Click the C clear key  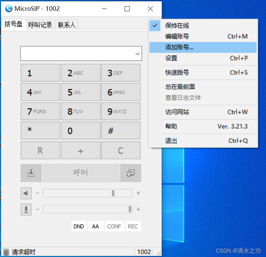click(121, 150)
